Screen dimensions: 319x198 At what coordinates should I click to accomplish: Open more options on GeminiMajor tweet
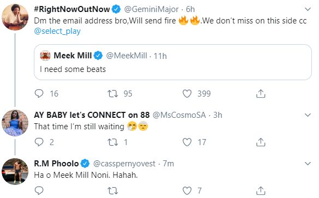[308, 9]
